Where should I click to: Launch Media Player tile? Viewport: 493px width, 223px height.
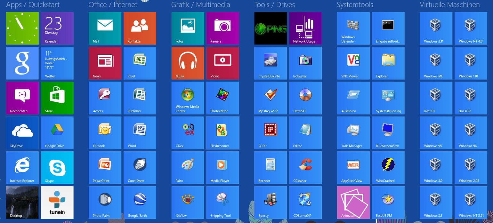point(223,168)
